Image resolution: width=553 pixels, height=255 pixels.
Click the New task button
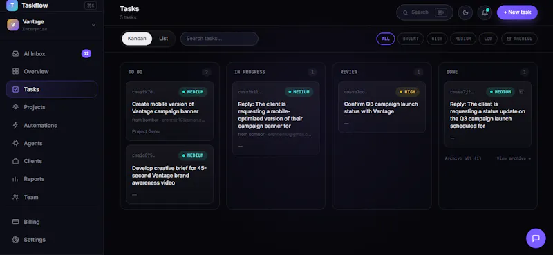point(517,12)
